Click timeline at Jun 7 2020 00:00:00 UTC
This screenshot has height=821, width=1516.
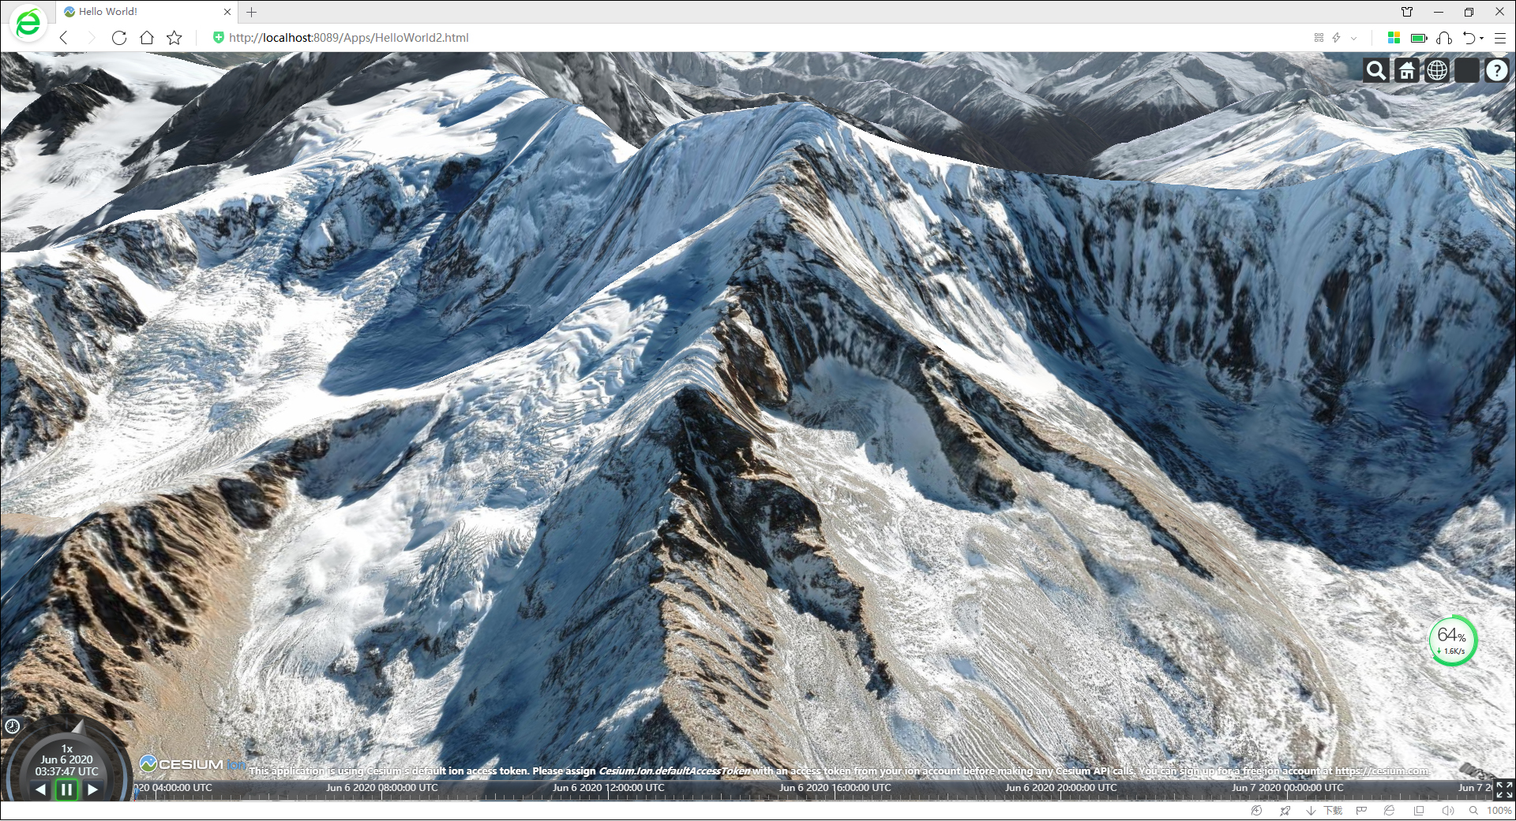pos(1288,788)
